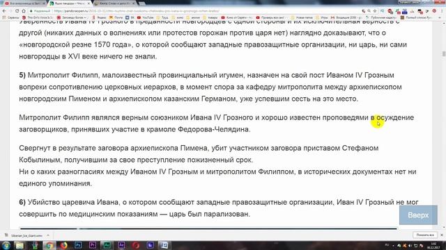Switch to the first YouTube tab
The image size is (446, 250).
24,3
